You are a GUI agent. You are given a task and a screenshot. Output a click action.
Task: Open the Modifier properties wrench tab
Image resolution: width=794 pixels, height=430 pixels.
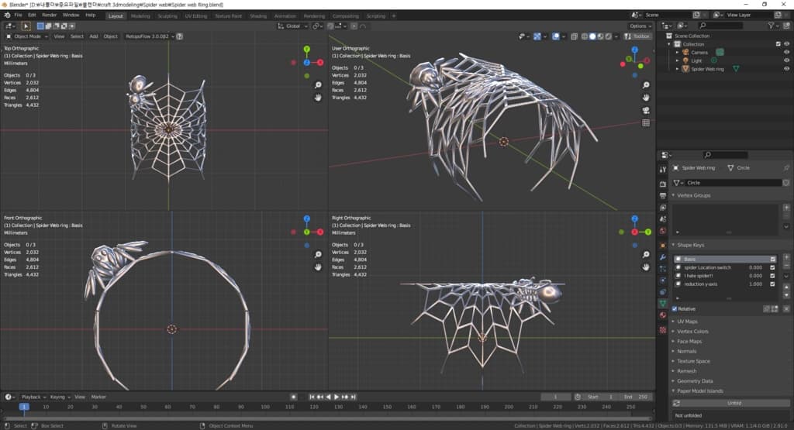[662, 256]
